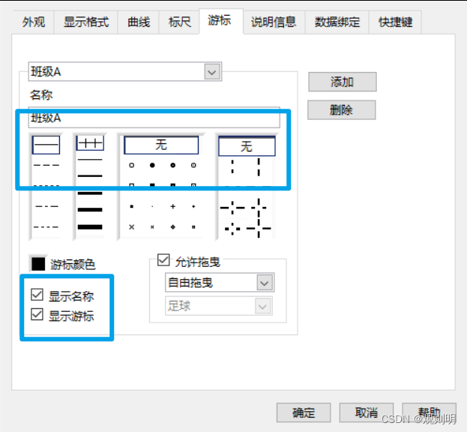Set point marker style to 无
The width and height of the screenshot is (467, 432).
point(161,145)
